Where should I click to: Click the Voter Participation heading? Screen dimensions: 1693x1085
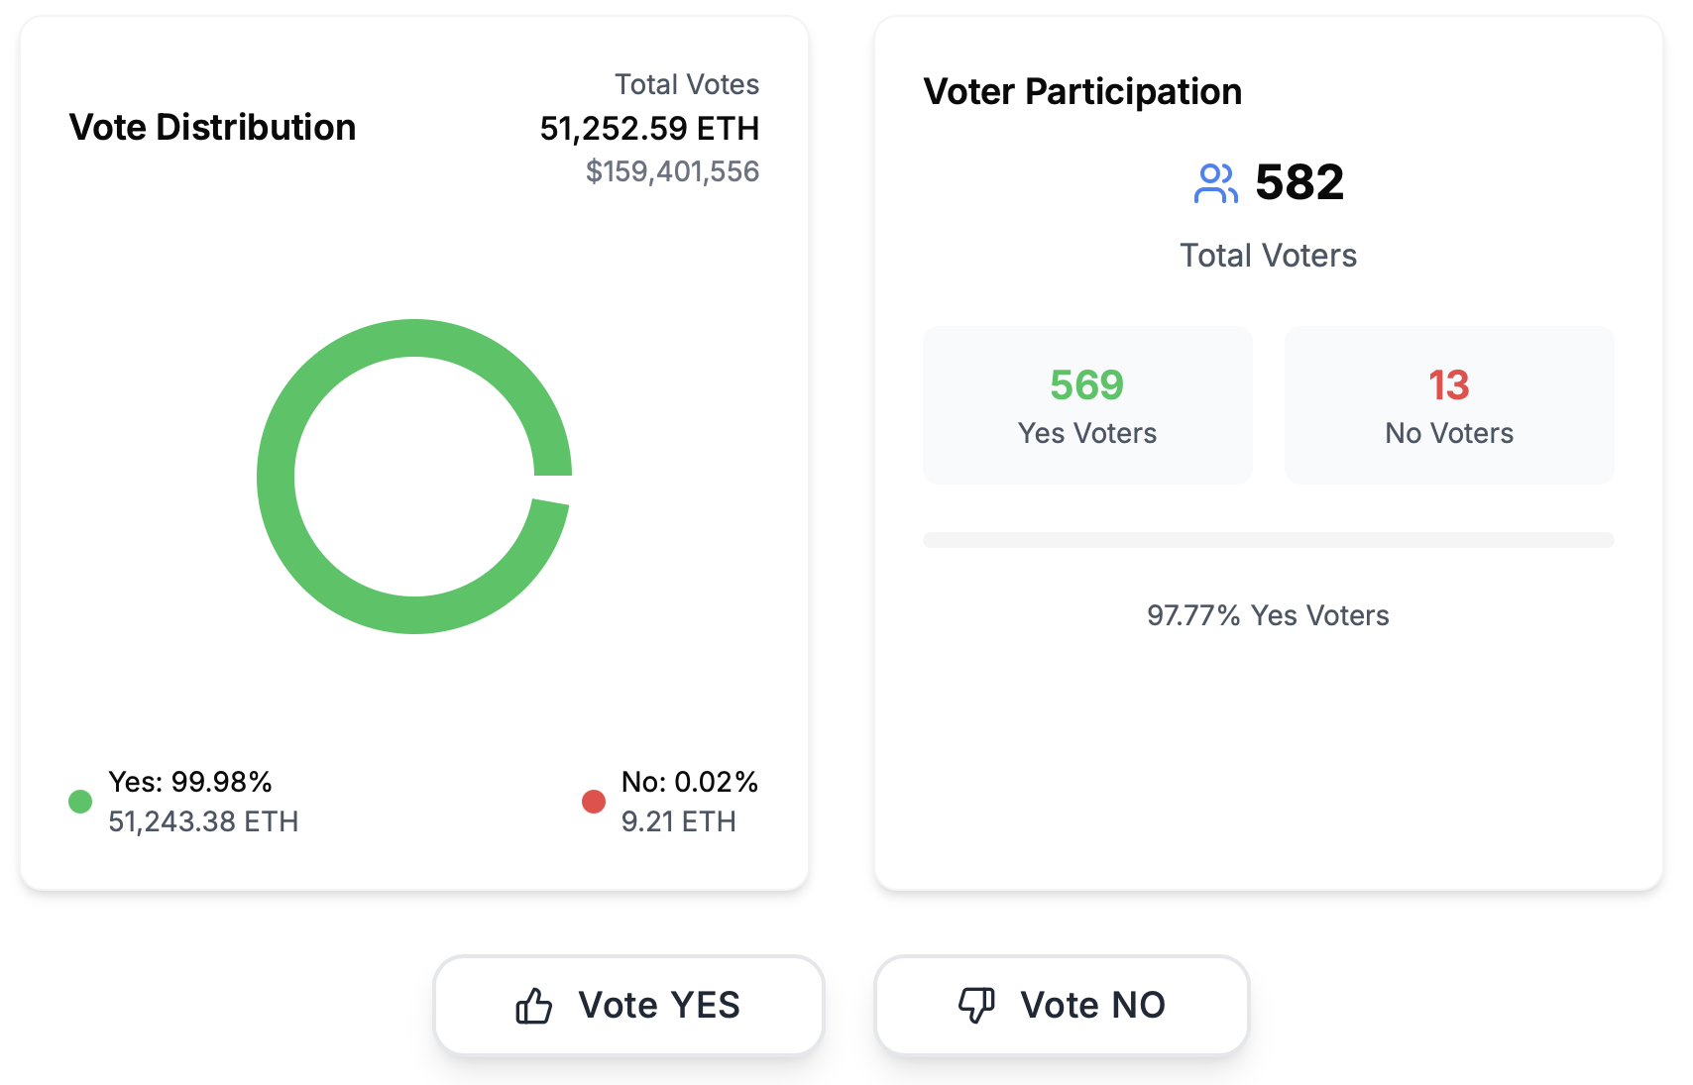click(1082, 91)
